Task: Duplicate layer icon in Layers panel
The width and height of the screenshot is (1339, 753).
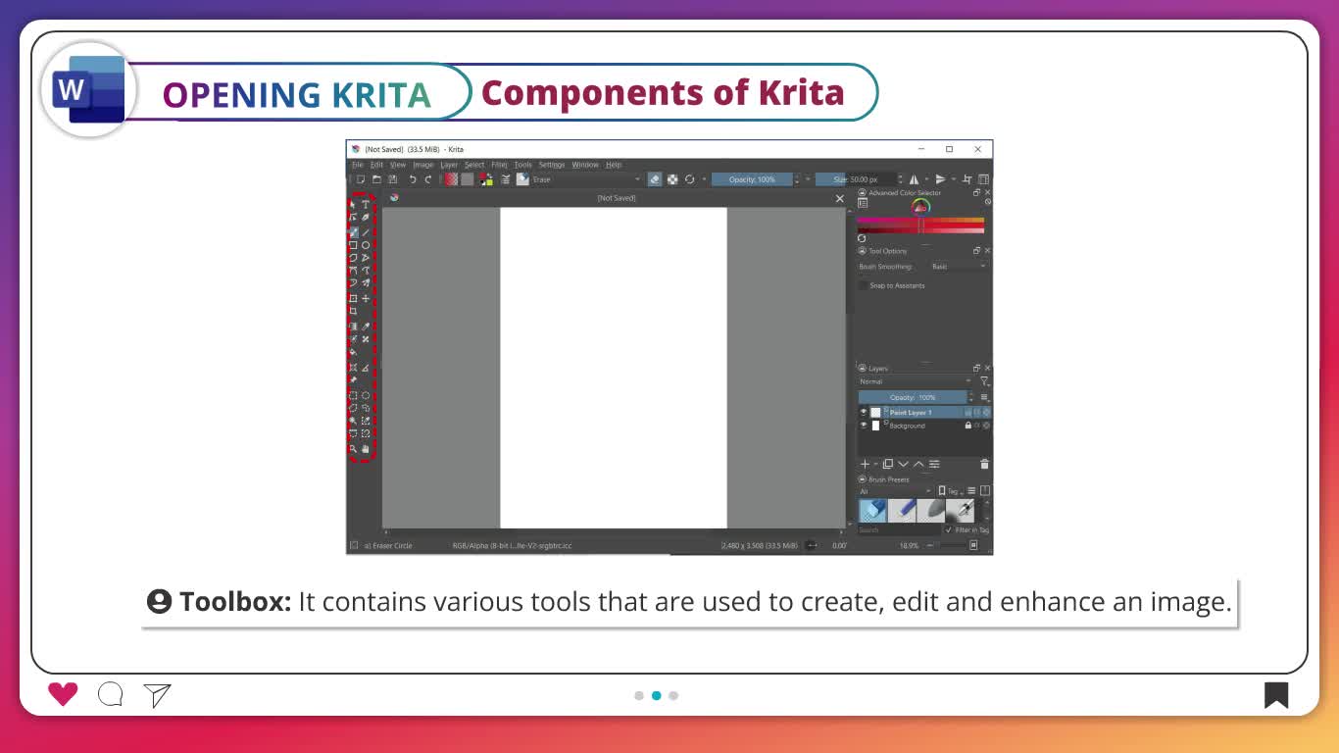Action: (888, 464)
